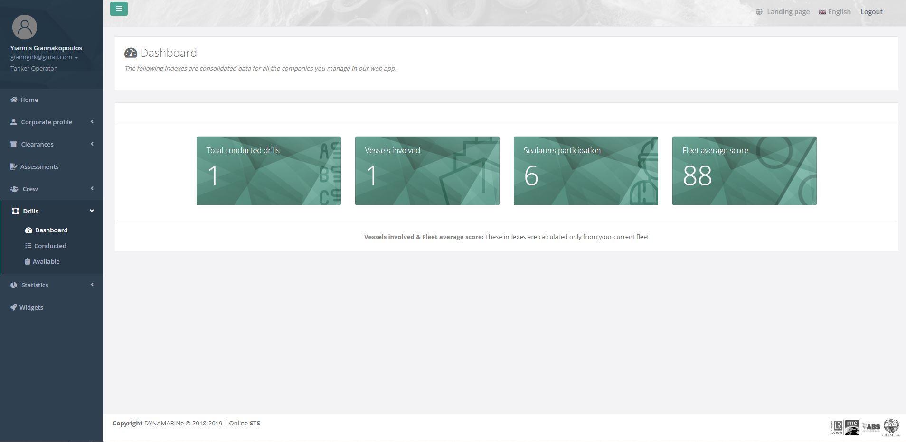Expand the Corporate profile submenu chevron
This screenshot has width=906, height=442.
point(92,122)
